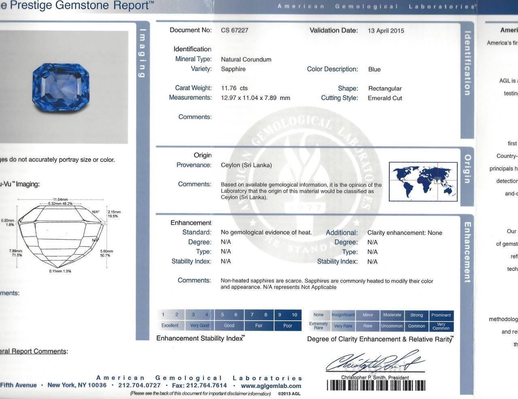The height and width of the screenshot is (399, 518).
Task: Click the document number 'CS 67227'
Action: point(235,30)
